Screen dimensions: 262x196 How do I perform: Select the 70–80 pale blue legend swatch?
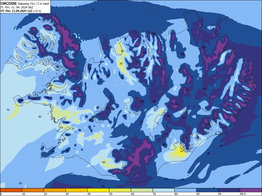pos(163,190)
